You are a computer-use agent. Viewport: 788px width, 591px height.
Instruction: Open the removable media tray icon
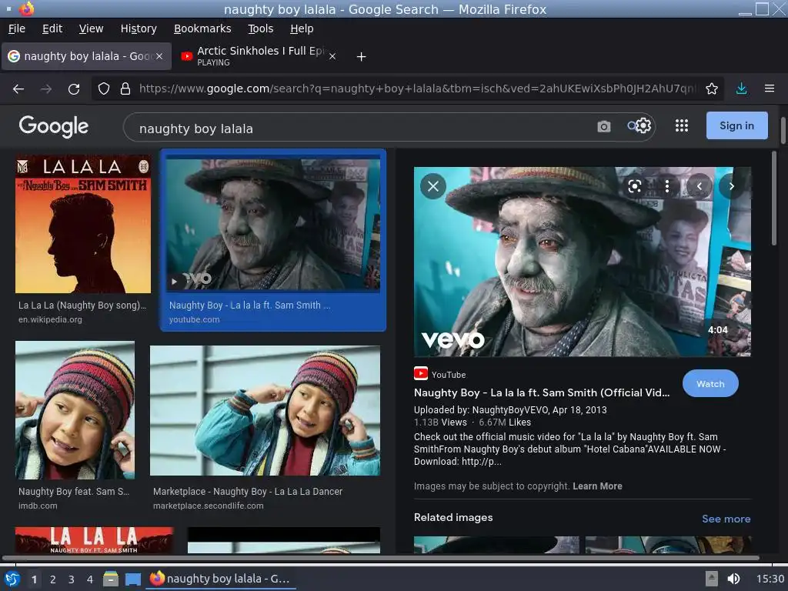click(x=711, y=579)
